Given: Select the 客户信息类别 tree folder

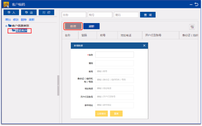Looking at the screenshot, I should [x=20, y=26].
